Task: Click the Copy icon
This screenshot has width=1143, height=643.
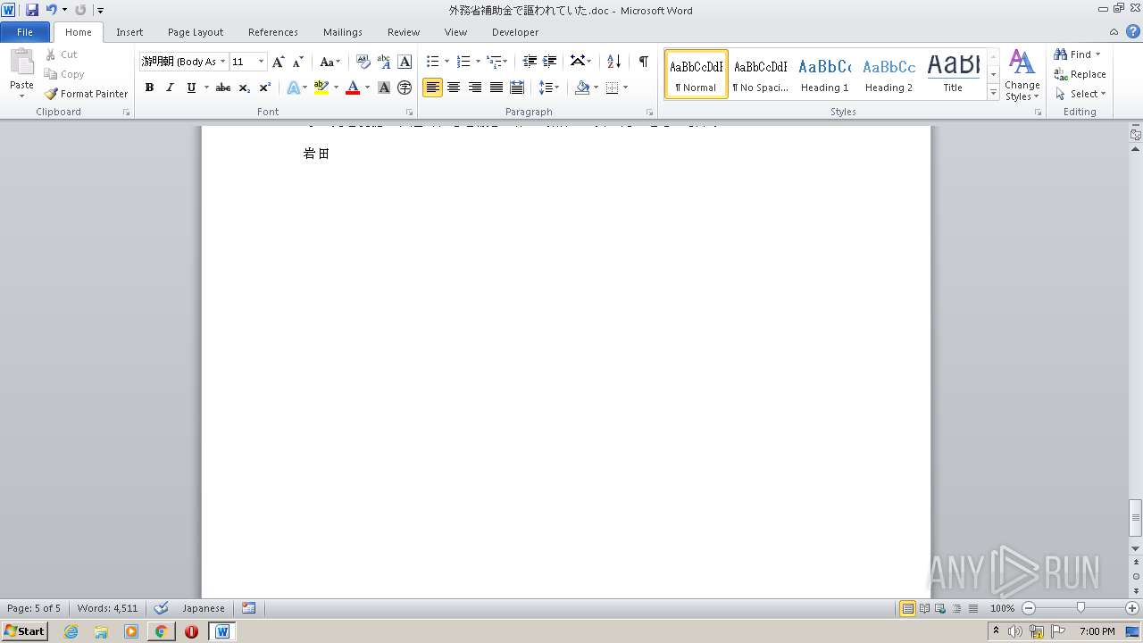Action: pyautogui.click(x=51, y=74)
